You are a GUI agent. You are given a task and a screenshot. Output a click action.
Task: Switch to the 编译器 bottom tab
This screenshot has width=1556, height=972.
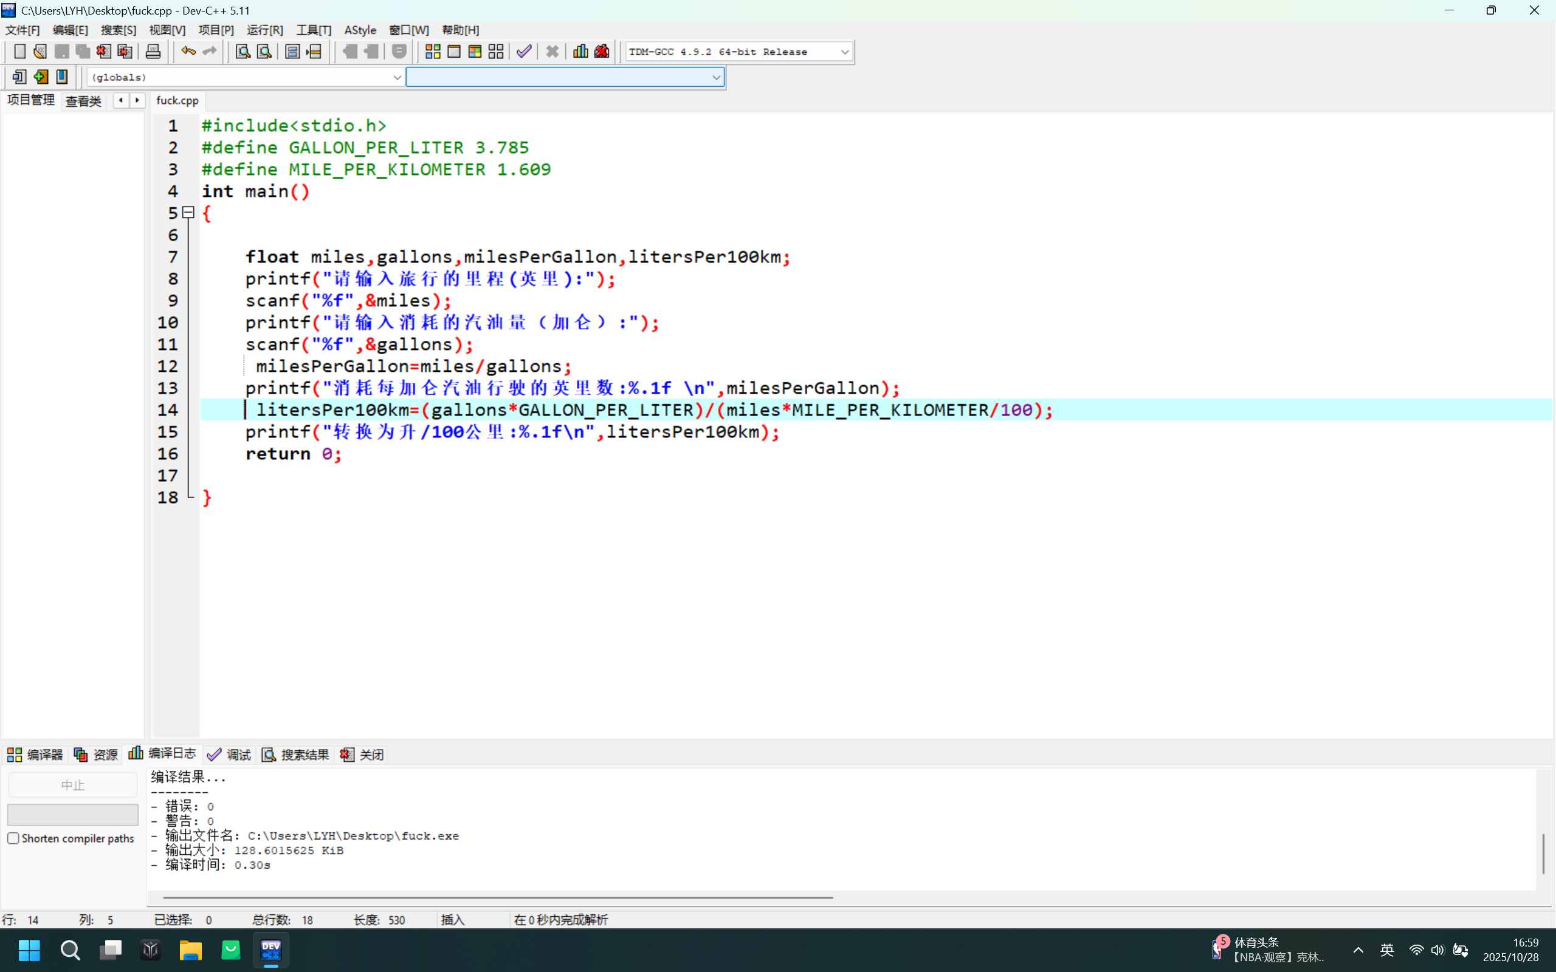pos(35,755)
